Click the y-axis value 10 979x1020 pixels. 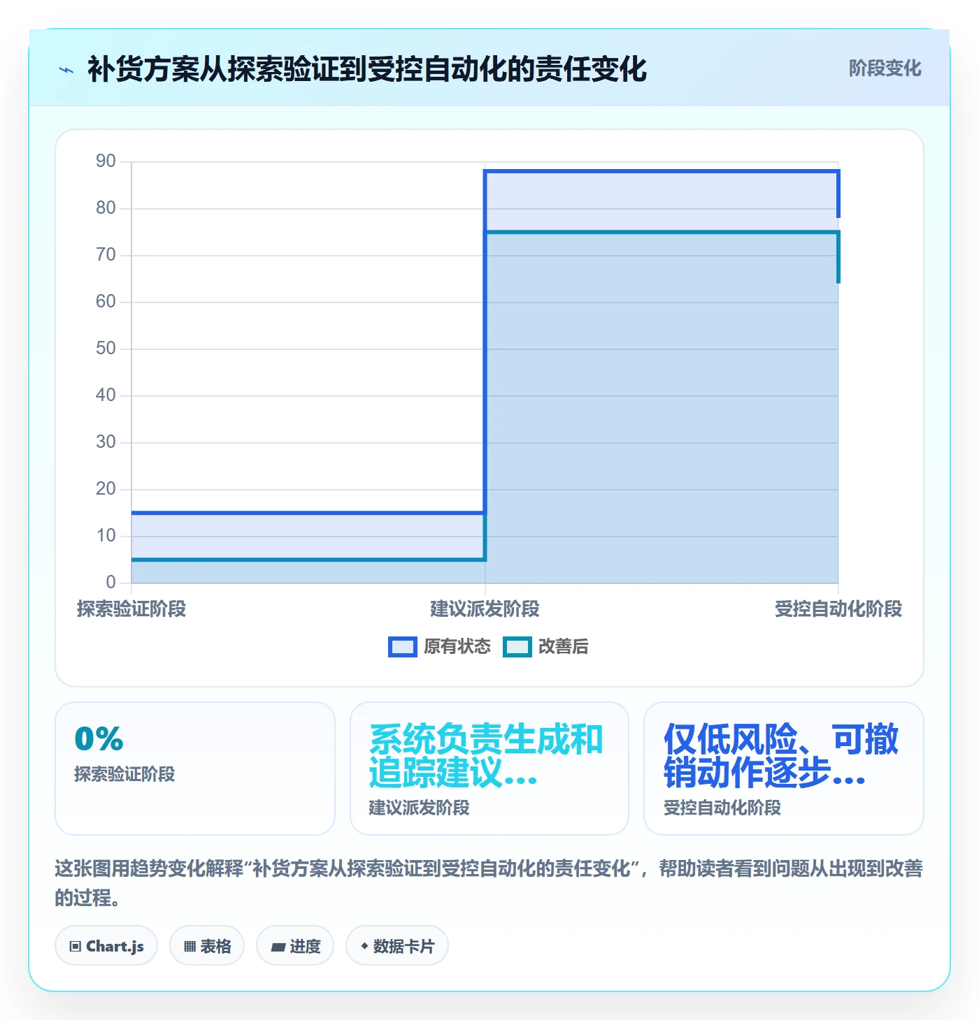click(106, 536)
